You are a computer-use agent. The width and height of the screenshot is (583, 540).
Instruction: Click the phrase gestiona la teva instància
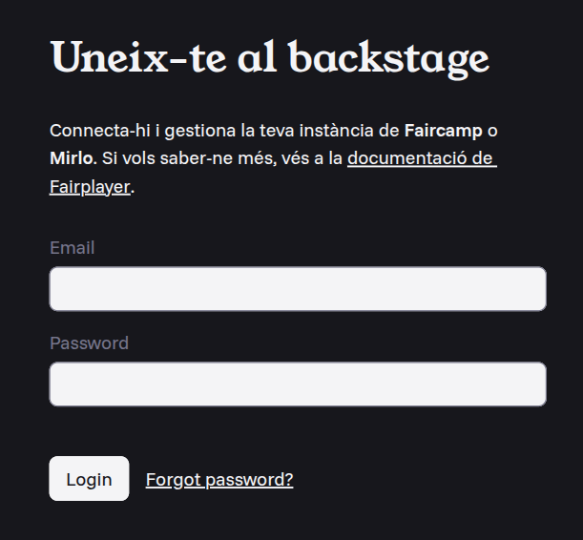tap(269, 132)
